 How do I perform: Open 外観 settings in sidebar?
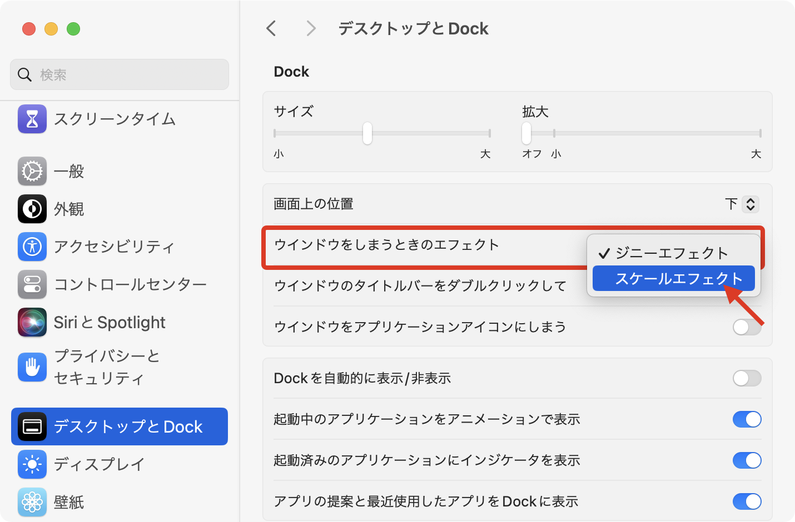(120, 209)
